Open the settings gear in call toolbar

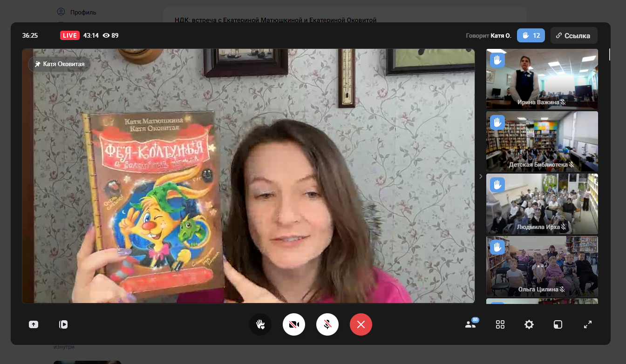[529, 324]
